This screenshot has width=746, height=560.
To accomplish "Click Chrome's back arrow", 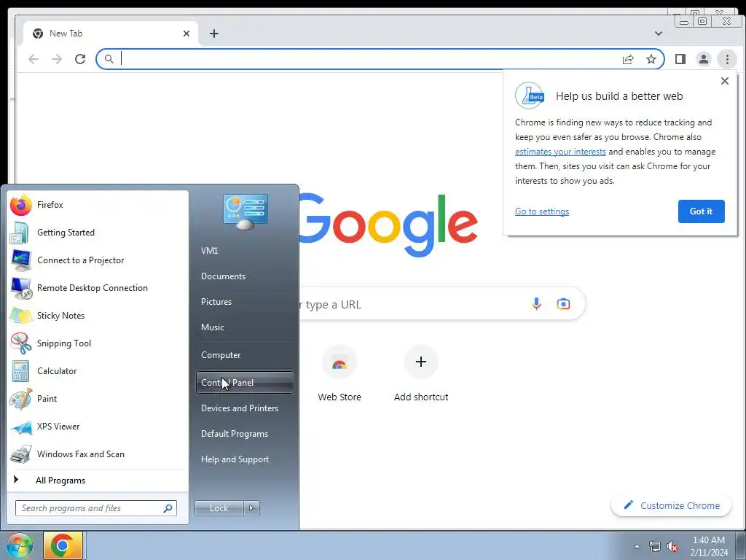I will click(x=34, y=59).
